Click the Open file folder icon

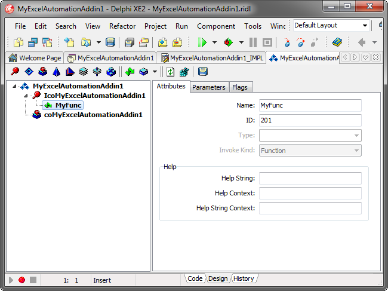[x=86, y=42]
